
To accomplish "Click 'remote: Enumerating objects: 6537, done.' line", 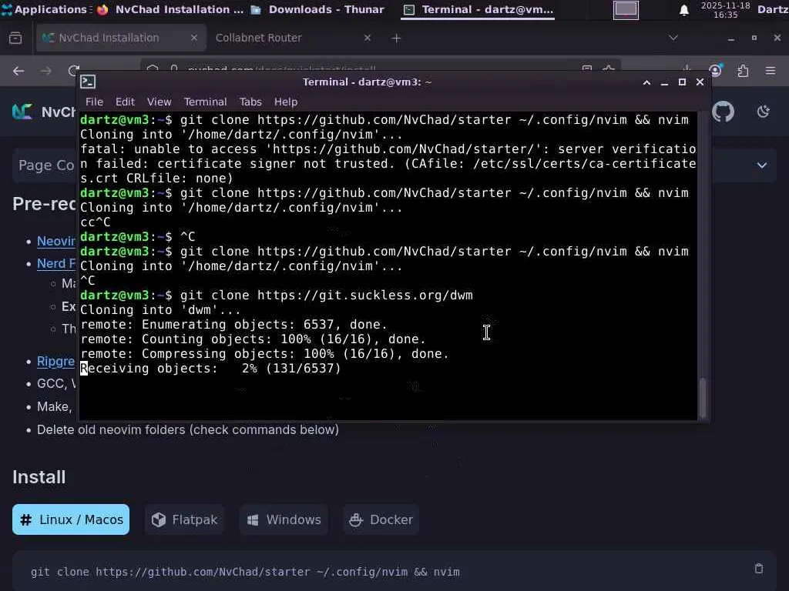I will 234,325.
